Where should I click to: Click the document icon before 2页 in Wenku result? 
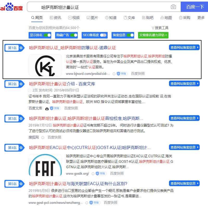pyautogui.click(x=30, y=90)
